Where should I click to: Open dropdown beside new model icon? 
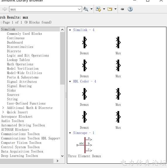(104, 9)
